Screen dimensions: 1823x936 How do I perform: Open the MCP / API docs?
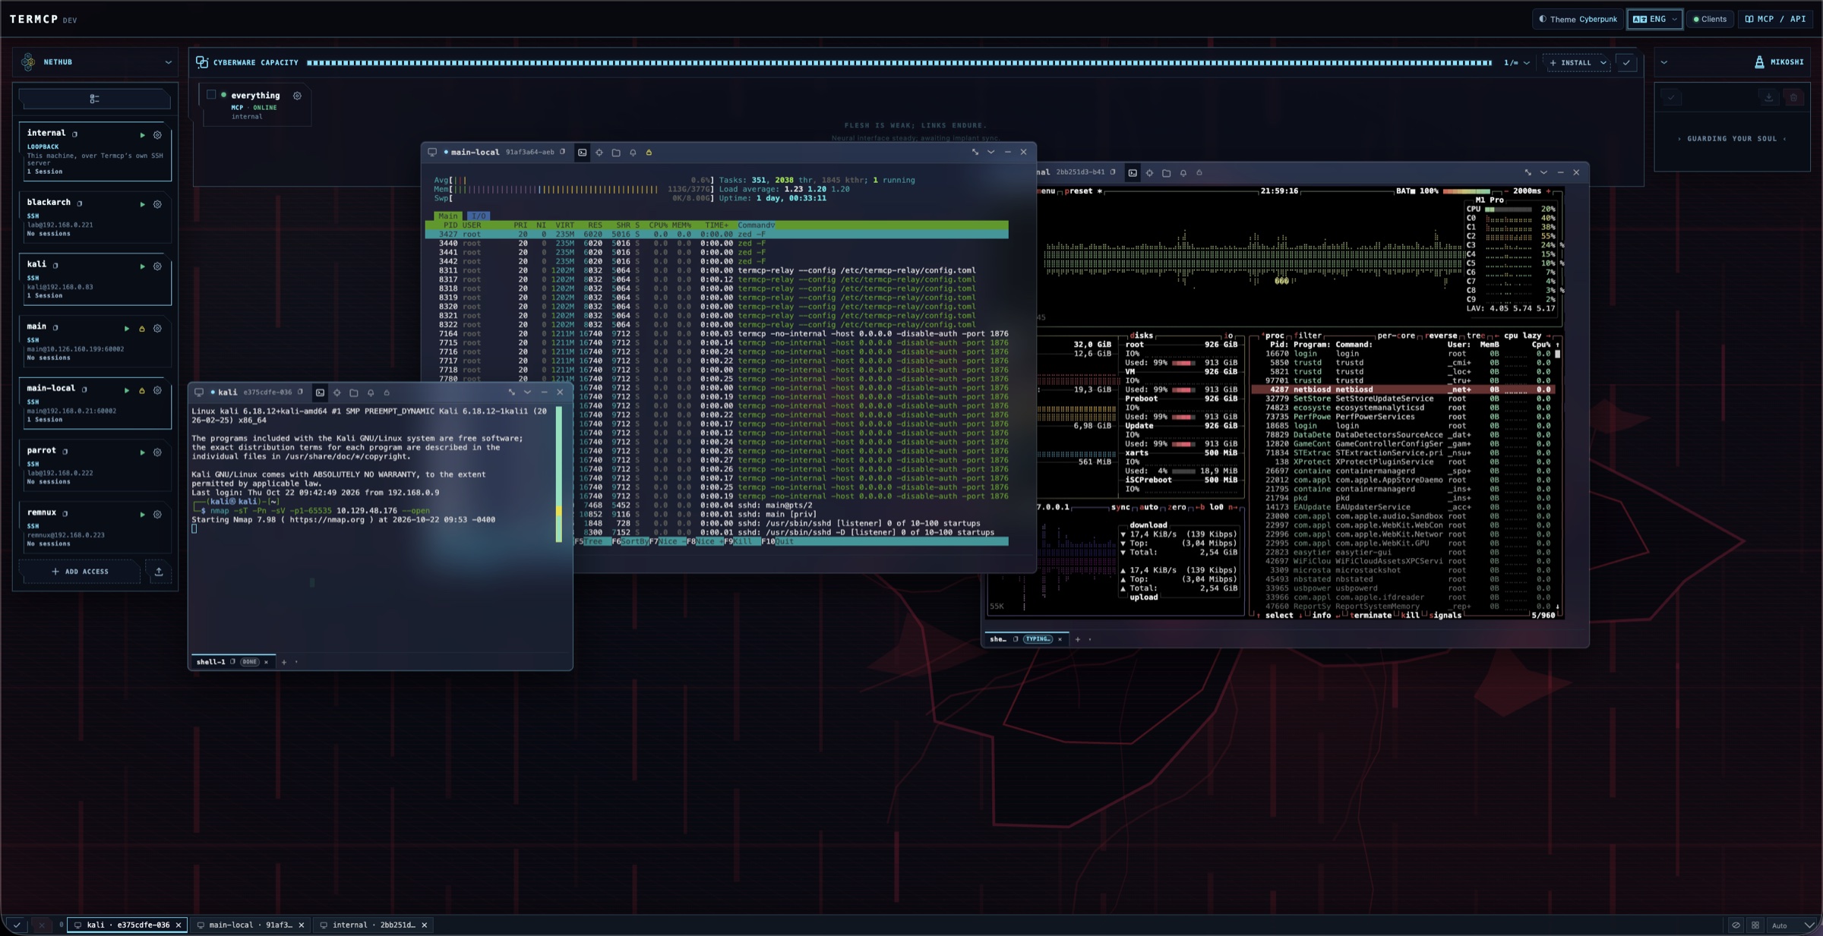(1775, 19)
